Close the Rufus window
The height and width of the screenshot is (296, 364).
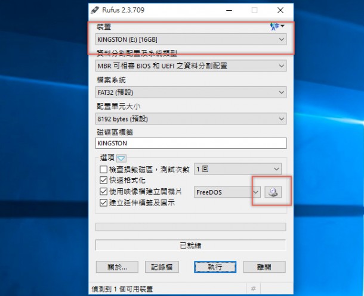pos(280,10)
